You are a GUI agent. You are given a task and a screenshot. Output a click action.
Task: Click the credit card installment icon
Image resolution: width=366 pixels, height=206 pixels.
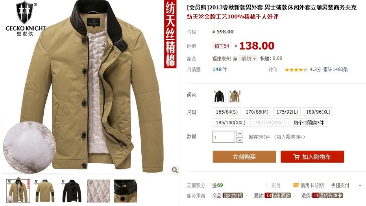click(x=296, y=185)
